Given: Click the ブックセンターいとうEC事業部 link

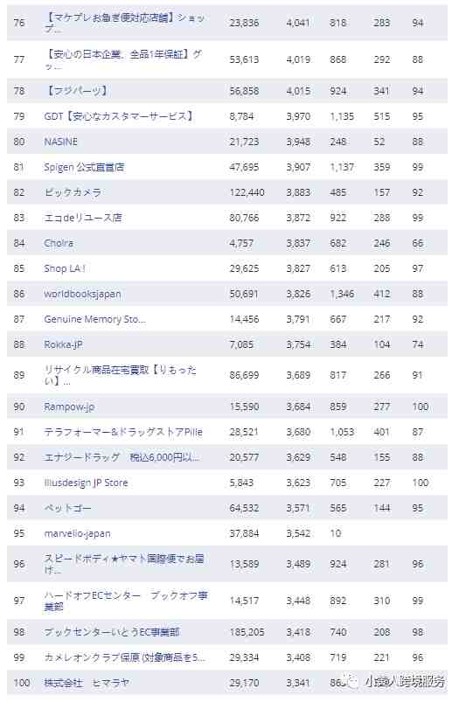Looking at the screenshot, I should (112, 632).
